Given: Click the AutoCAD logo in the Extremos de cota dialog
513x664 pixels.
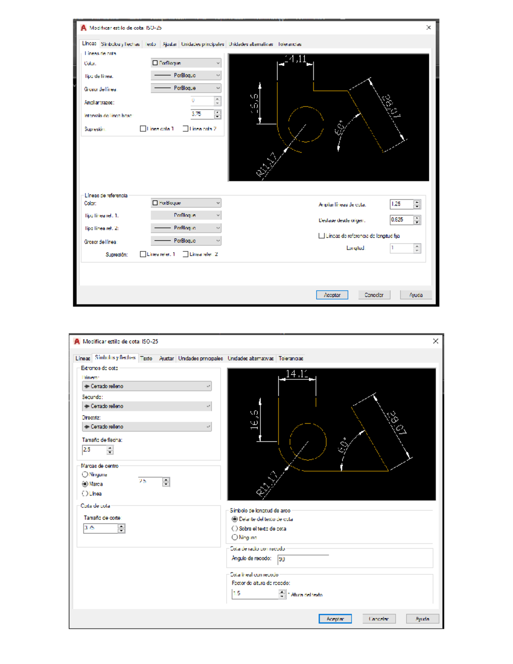Looking at the screenshot, I should point(77,342).
